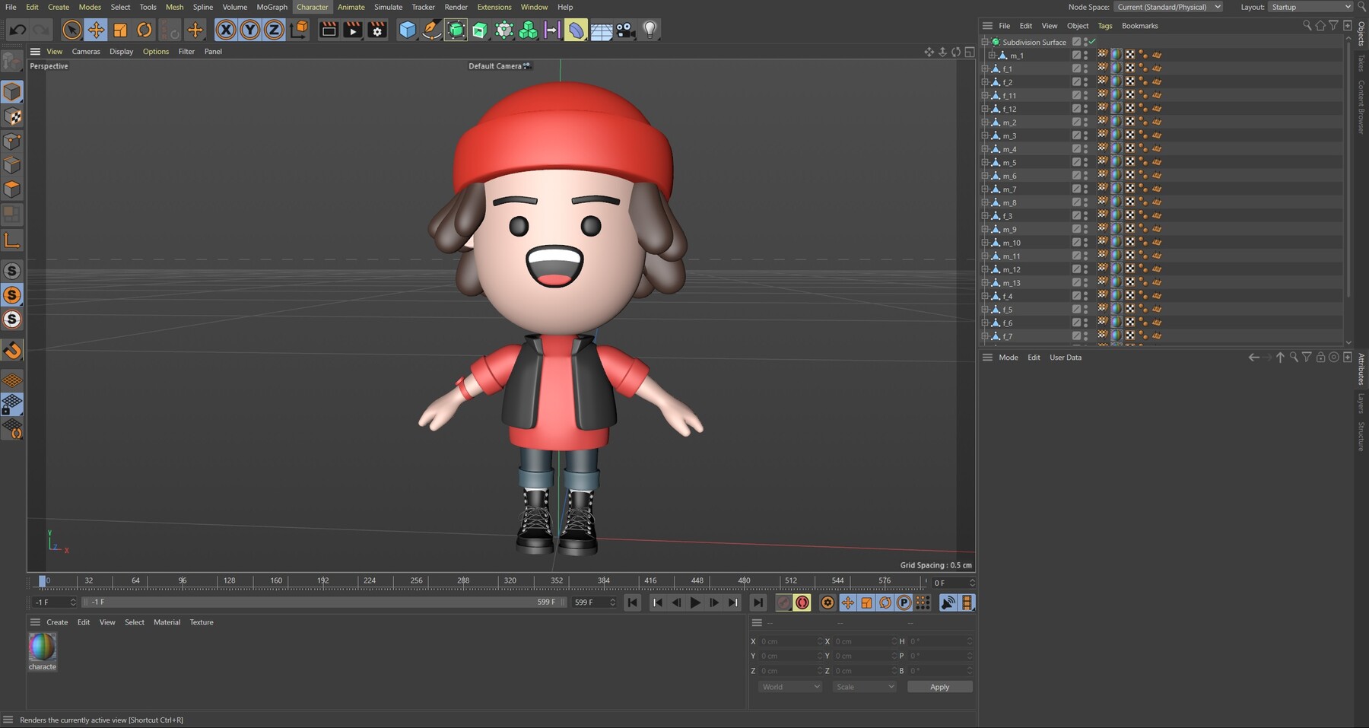The width and height of the screenshot is (1369, 728).
Task: Toggle X axis lock
Action: pos(226,30)
